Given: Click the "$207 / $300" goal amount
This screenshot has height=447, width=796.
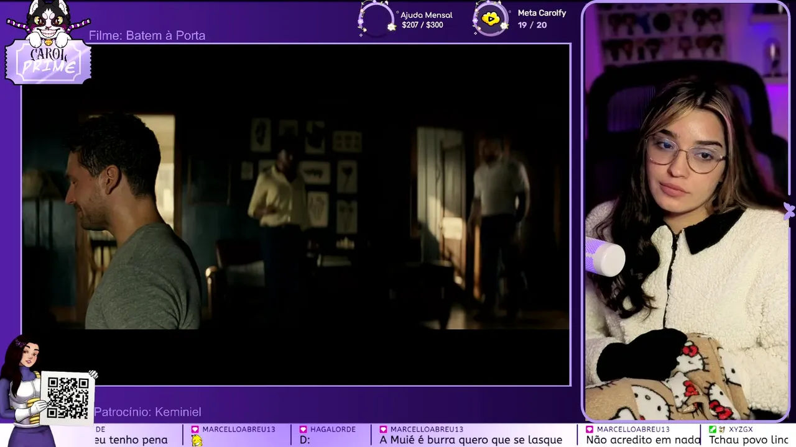Looking at the screenshot, I should coord(422,25).
